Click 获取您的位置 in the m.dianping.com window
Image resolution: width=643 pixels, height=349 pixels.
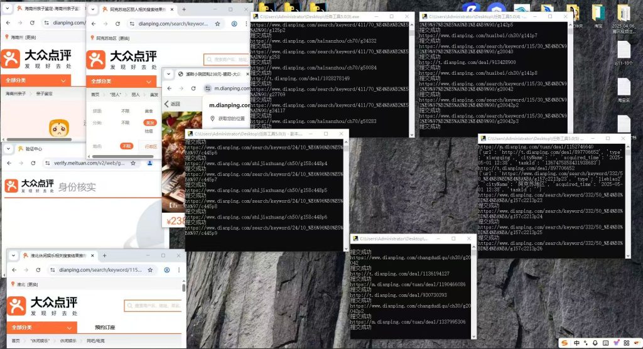(231, 118)
